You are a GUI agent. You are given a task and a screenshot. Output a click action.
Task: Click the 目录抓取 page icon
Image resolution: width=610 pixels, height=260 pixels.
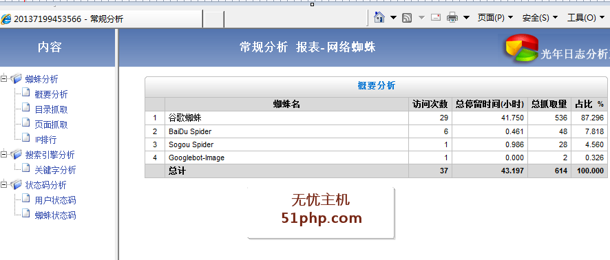coord(26,107)
